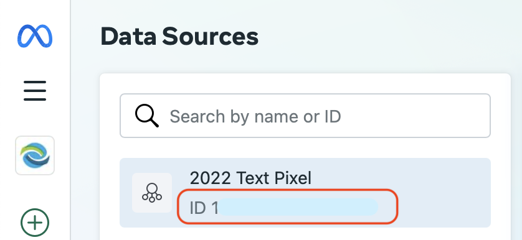Click the pixel node icon beside 2022 Text Pixel
Image resolution: width=522 pixels, height=240 pixels.
pyautogui.click(x=152, y=193)
